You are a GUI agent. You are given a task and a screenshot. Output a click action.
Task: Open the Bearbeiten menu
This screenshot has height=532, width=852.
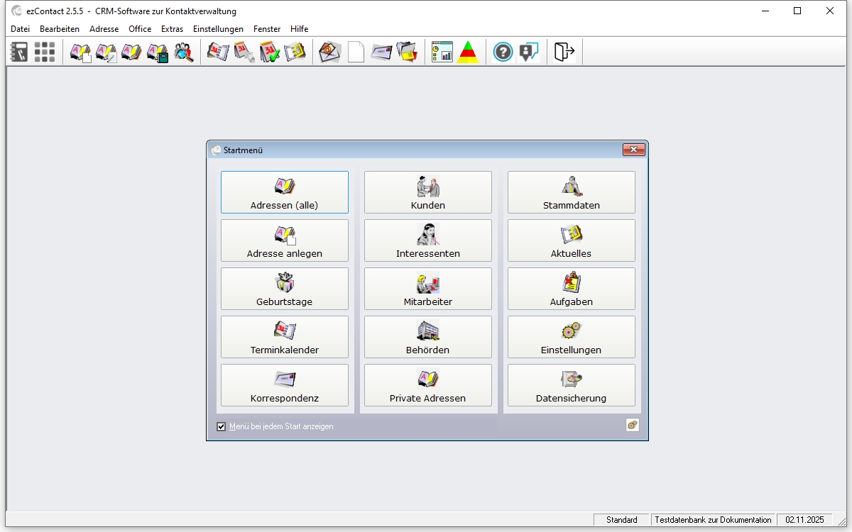pyautogui.click(x=60, y=29)
